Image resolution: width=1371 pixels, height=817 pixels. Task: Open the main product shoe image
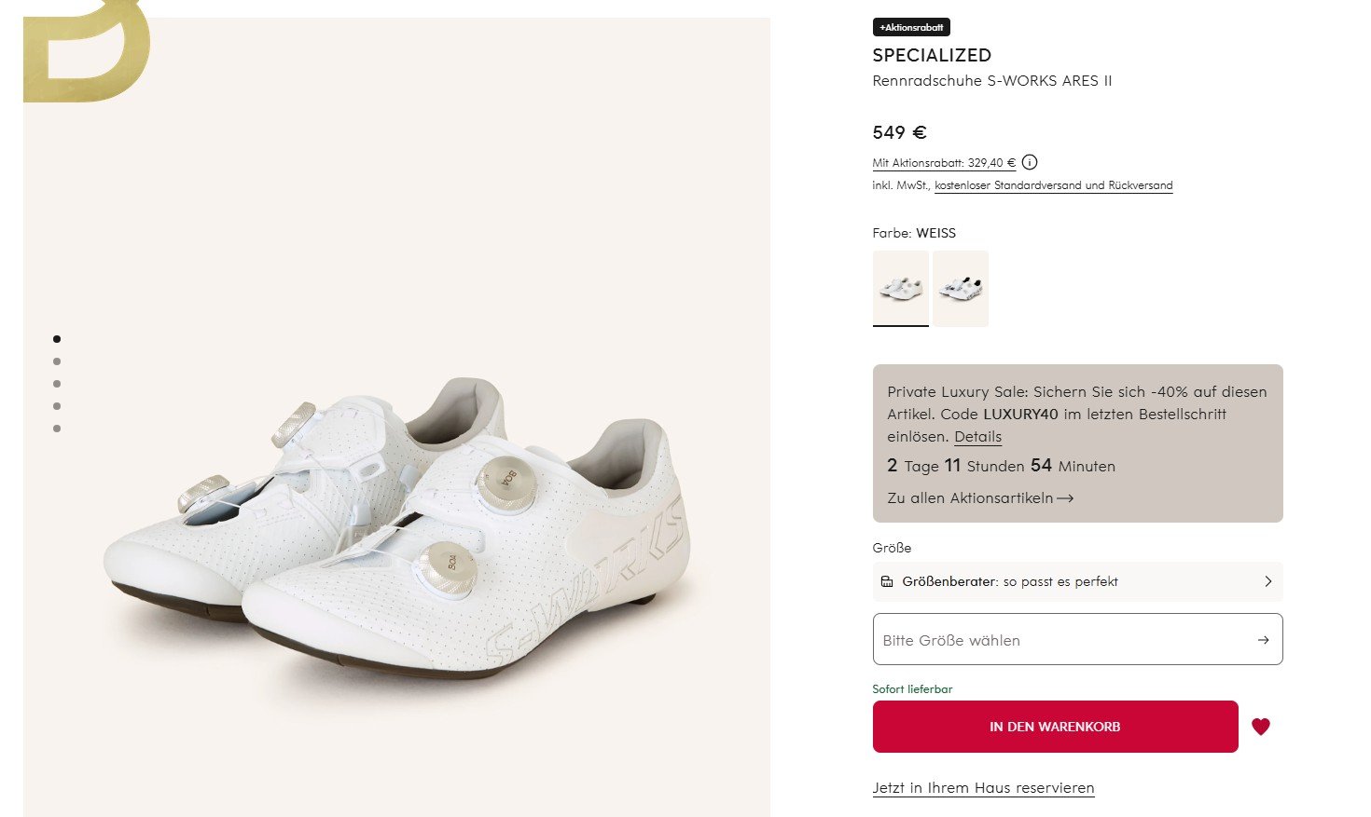(x=396, y=522)
